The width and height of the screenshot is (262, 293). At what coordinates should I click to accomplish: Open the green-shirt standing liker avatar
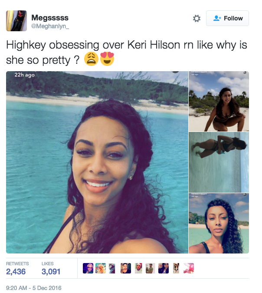151,268
